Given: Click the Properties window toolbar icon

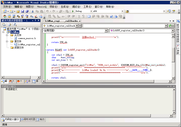Looking at the screenshot, I should [173, 11].
